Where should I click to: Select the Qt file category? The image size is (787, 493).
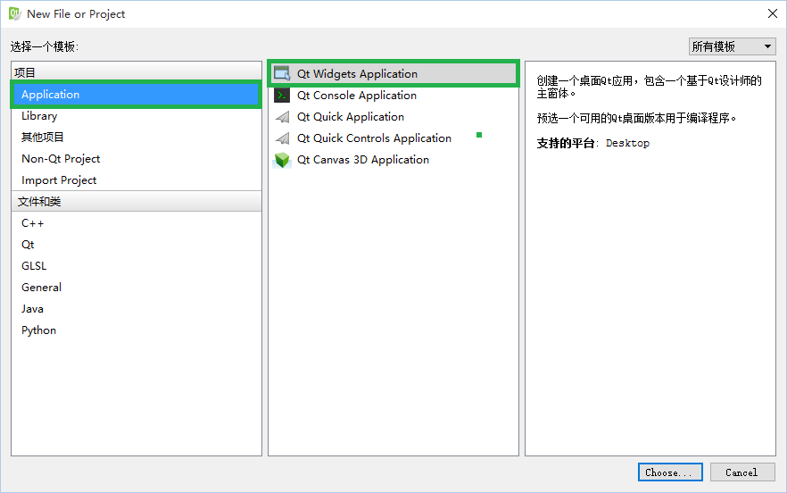136,245
